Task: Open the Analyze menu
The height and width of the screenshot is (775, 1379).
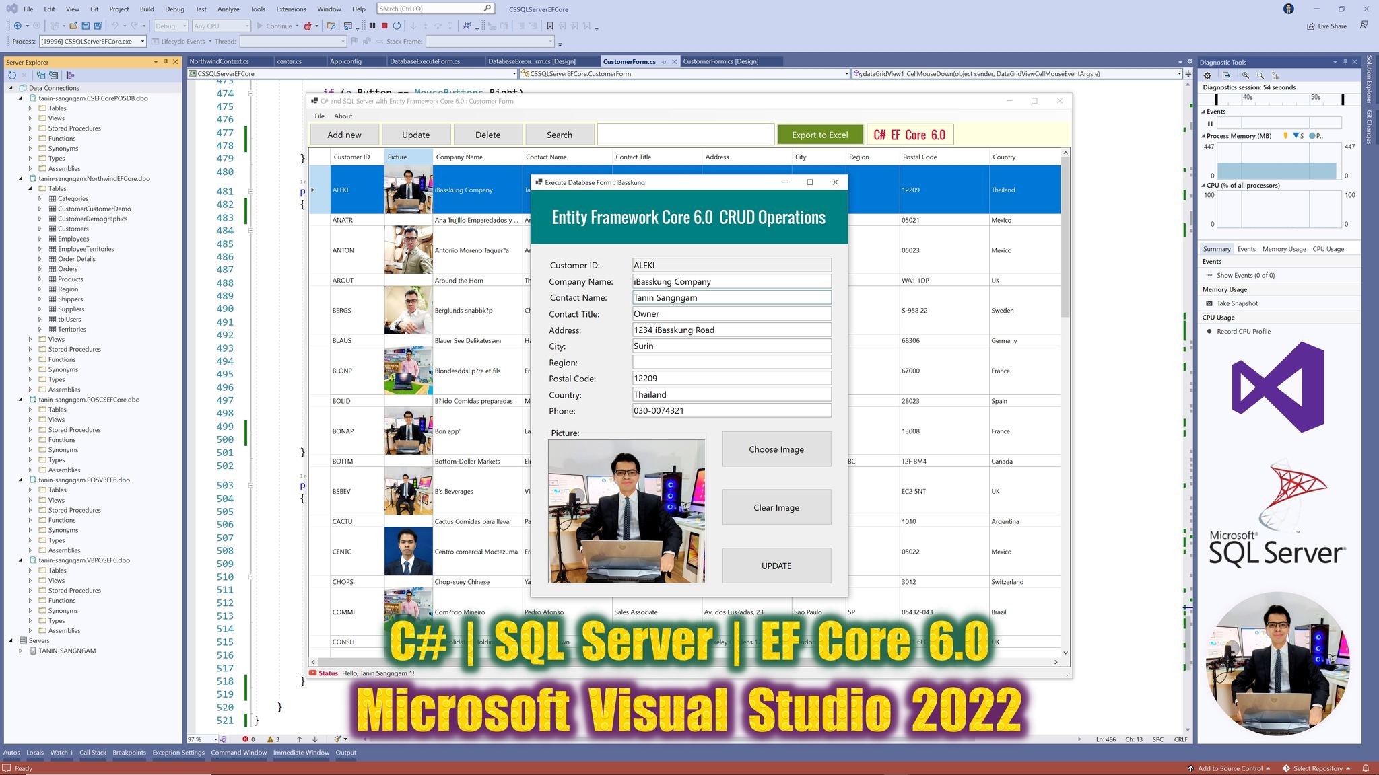Action: [x=228, y=9]
